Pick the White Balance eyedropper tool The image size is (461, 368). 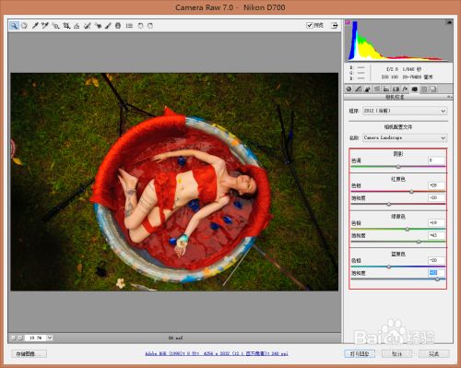point(35,26)
